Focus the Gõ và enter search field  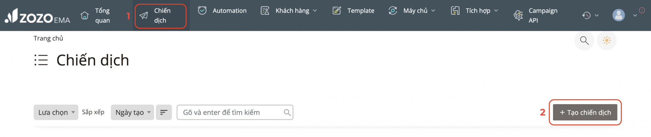coord(235,112)
